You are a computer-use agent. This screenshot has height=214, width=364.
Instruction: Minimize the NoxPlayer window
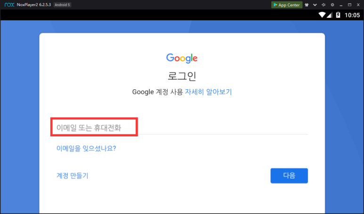point(341,5)
